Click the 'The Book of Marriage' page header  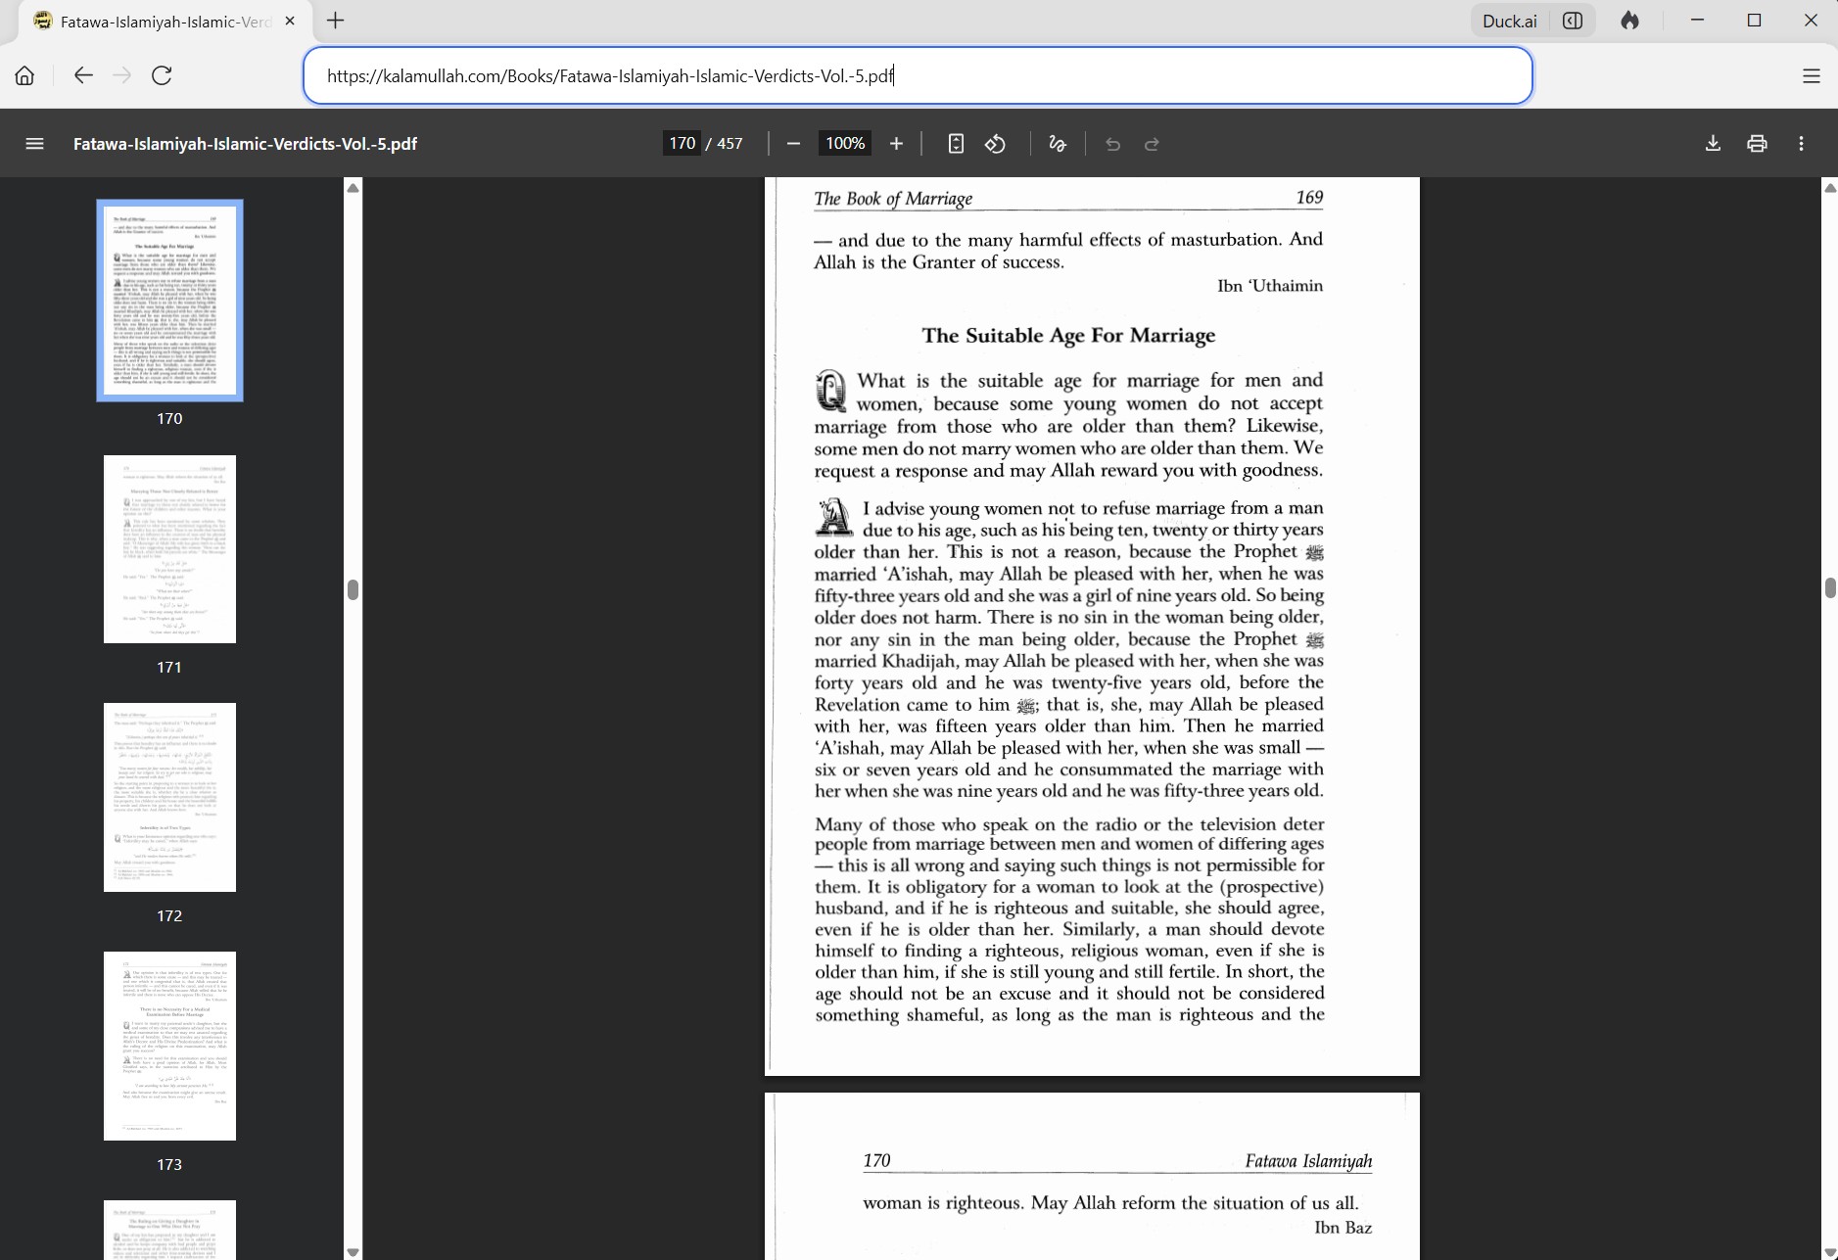[893, 199]
